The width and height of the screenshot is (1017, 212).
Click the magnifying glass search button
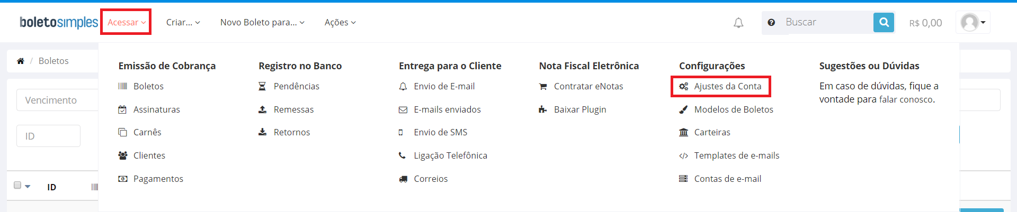tap(884, 22)
